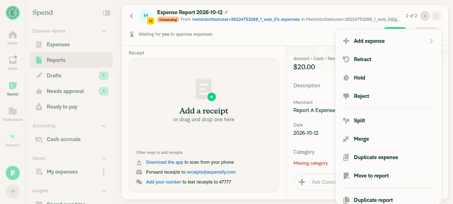
Task: Click the plus icon beside Ask Concierge
Action: click(302, 182)
